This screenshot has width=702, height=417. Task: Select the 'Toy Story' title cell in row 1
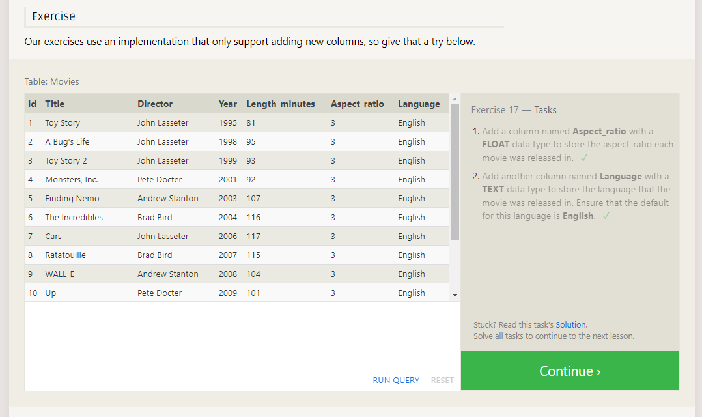tap(63, 122)
